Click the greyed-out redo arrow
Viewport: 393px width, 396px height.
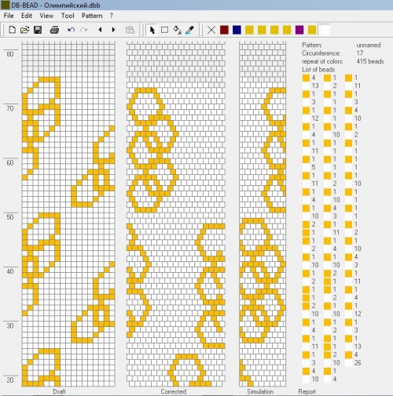84,30
